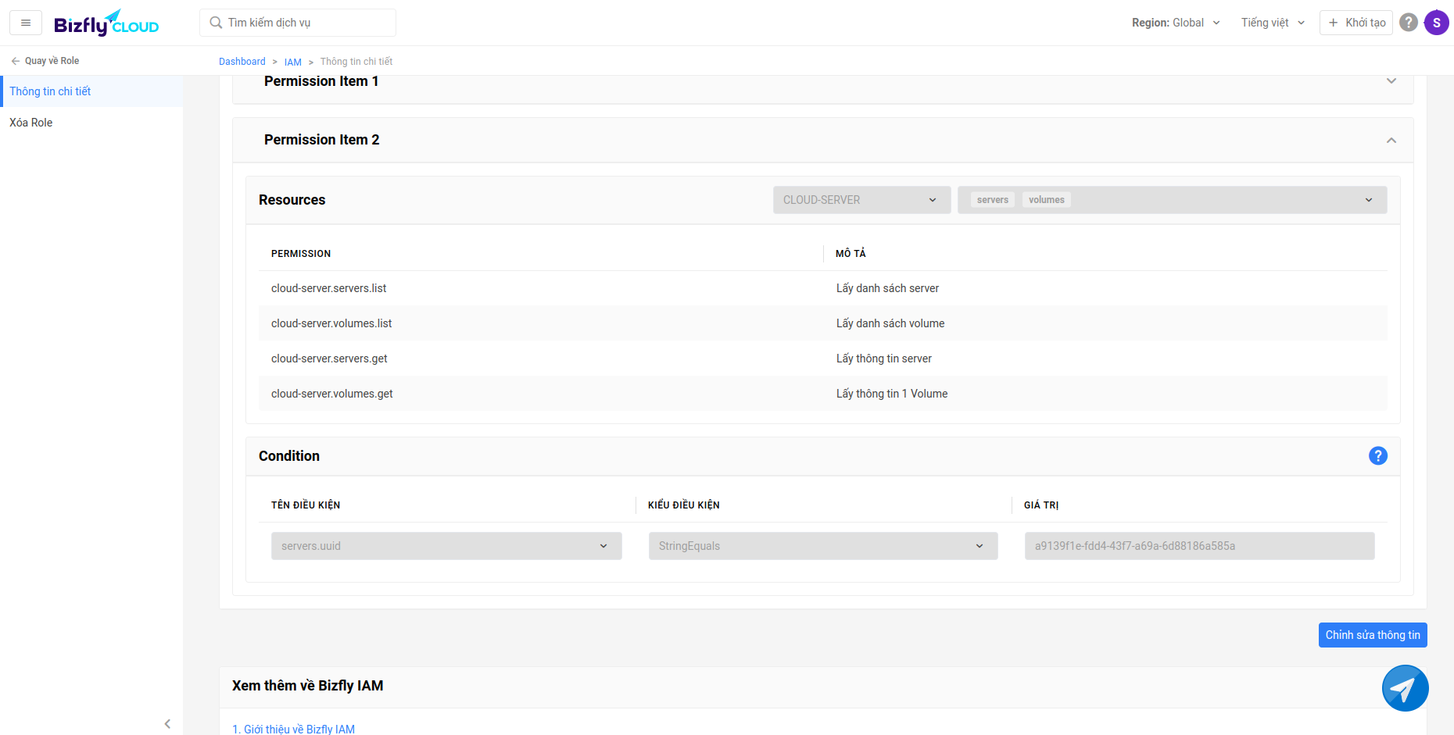1454x735 pixels.
Task: Click the Tìm kiếm dịch vụ search field
Action: [x=298, y=23]
